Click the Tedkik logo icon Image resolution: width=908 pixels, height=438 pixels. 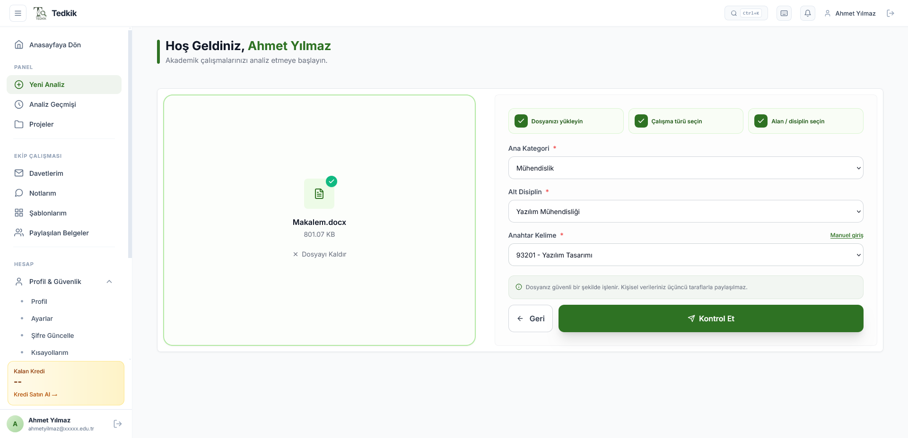[x=40, y=13]
